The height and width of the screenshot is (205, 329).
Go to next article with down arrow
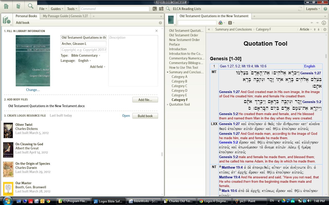[x=319, y=29]
